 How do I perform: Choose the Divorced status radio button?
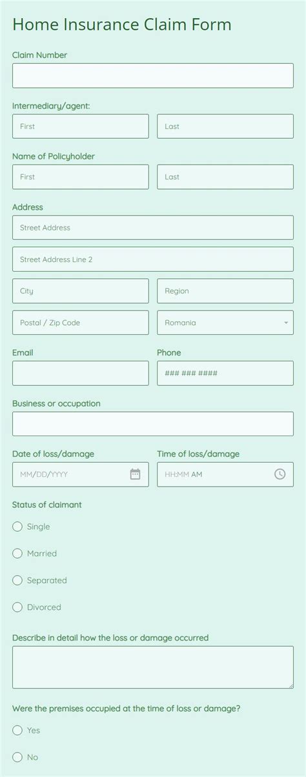[17, 607]
